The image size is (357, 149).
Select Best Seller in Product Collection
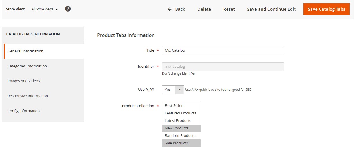(x=174, y=106)
